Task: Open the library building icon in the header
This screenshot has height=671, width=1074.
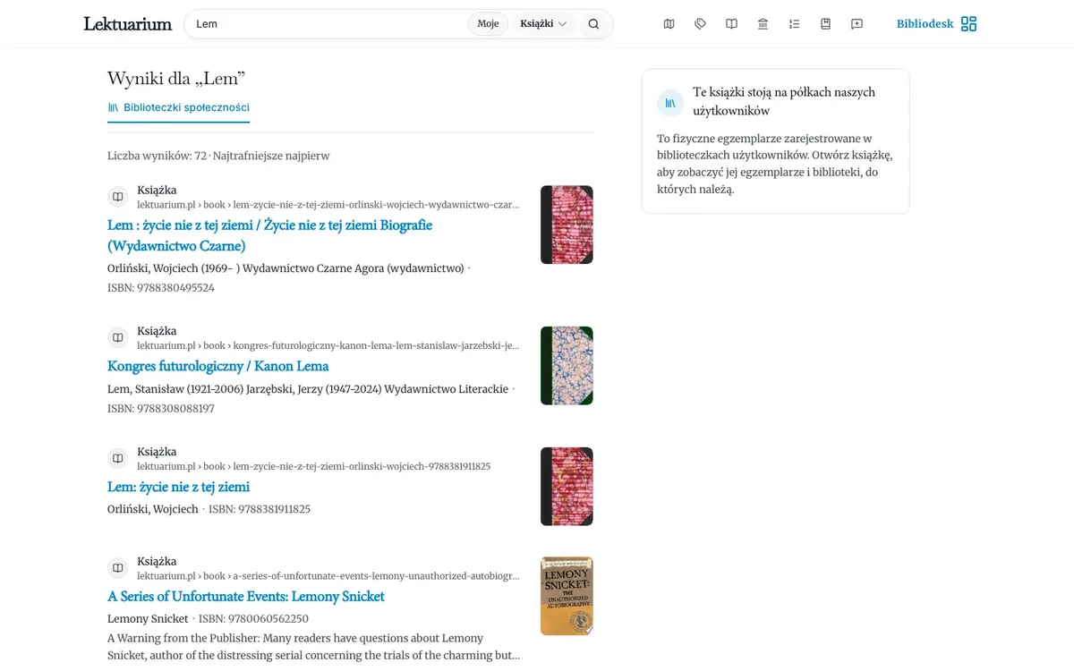Action: pyautogui.click(x=763, y=24)
